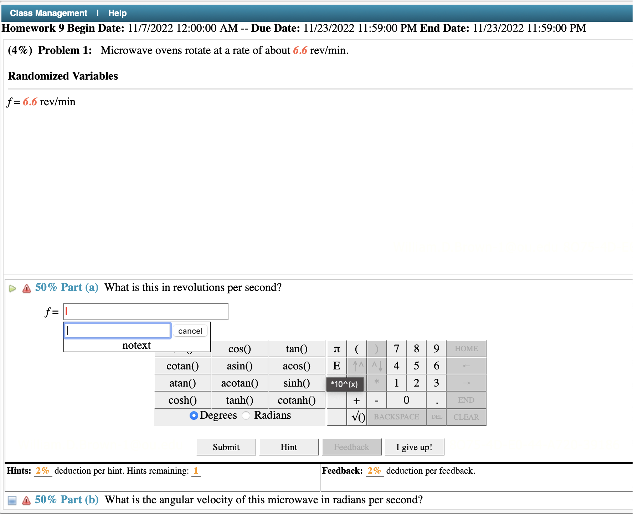
Task: Select the Radians radio button
Action: click(246, 415)
